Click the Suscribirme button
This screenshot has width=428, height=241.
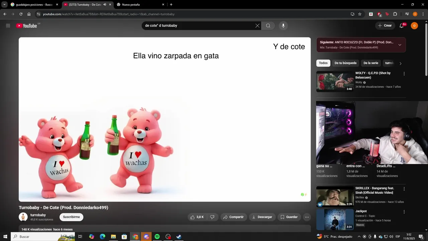[x=71, y=217]
